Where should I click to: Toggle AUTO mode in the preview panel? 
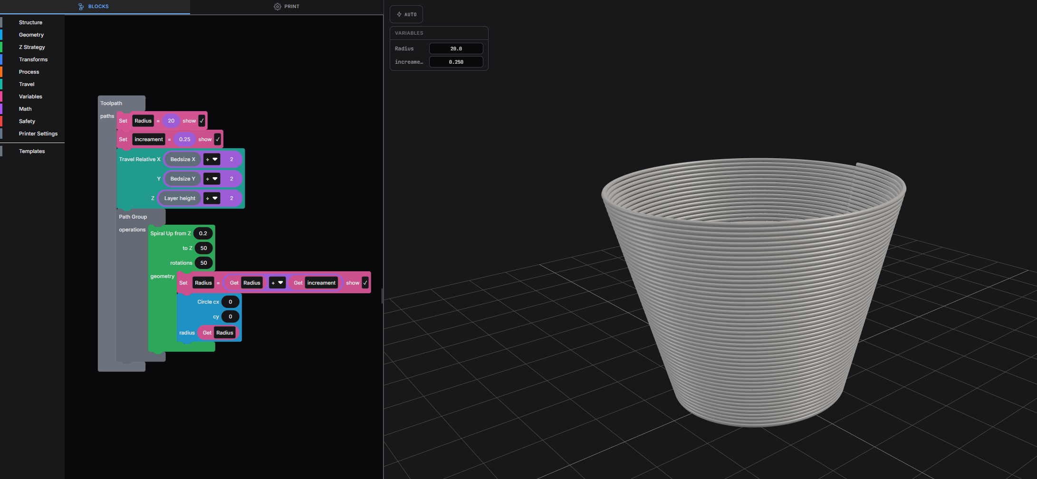406,14
